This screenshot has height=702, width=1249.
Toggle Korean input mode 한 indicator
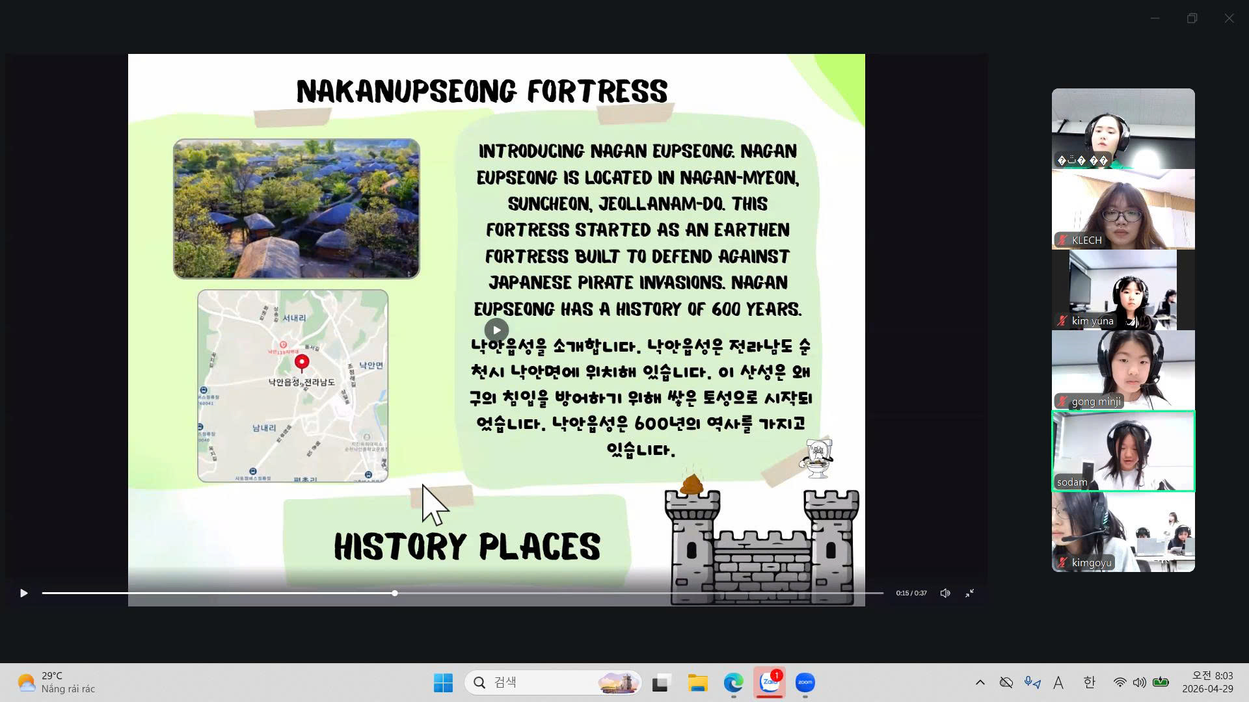point(1090,682)
